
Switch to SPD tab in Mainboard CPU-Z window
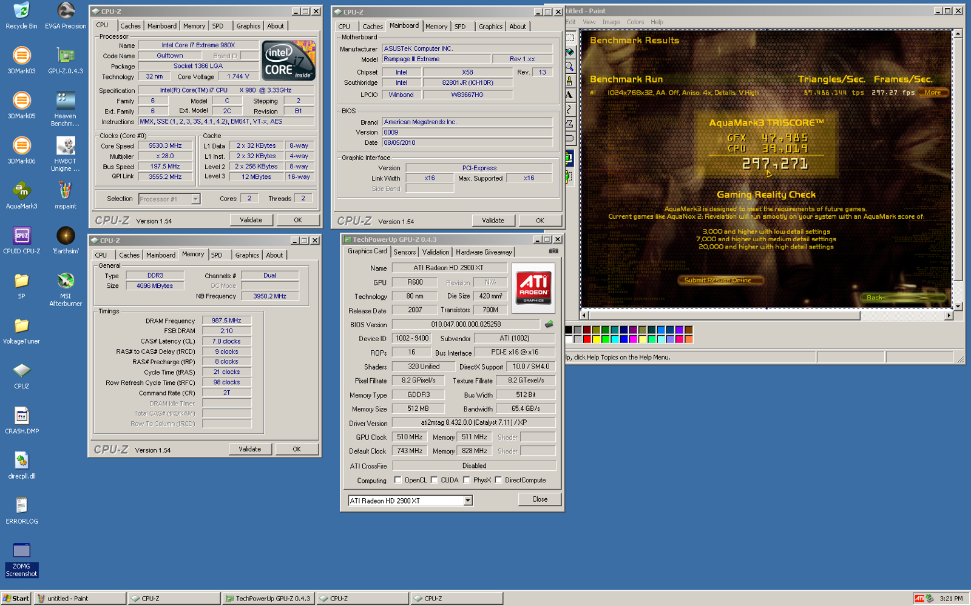461,27
